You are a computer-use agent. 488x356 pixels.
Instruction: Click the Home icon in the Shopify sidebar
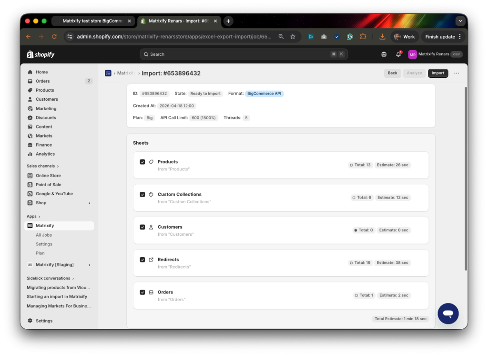[30, 72]
